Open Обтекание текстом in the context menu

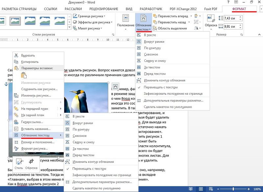(x=38, y=135)
